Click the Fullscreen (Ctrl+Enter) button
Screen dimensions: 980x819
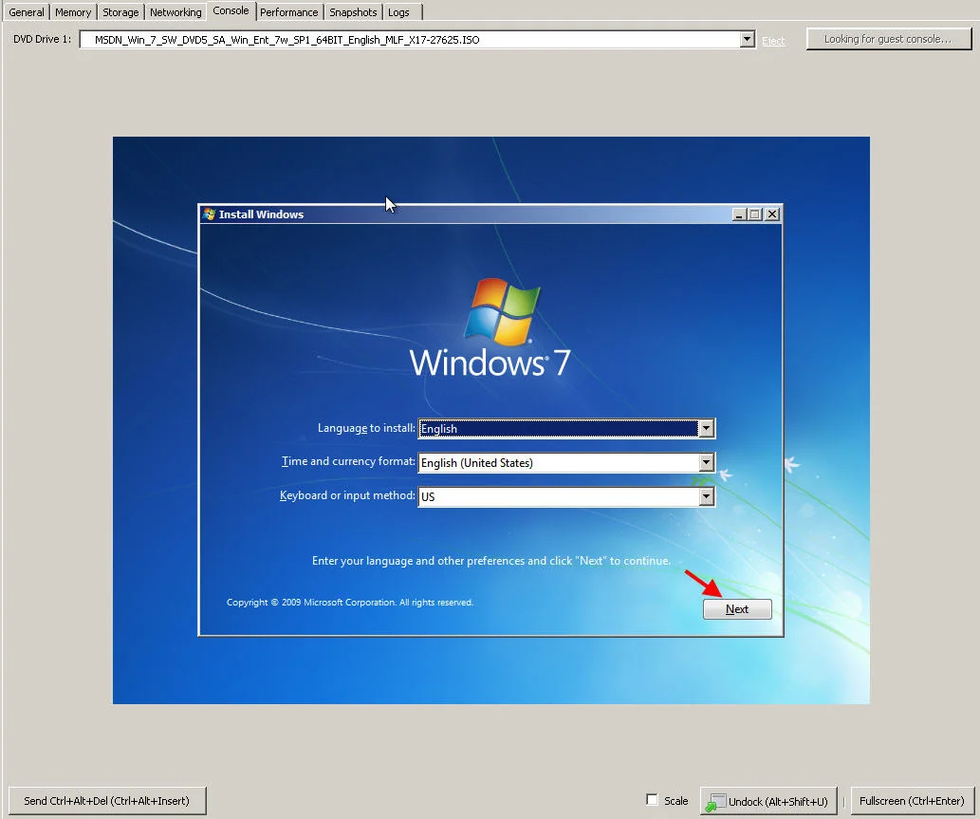tap(912, 801)
